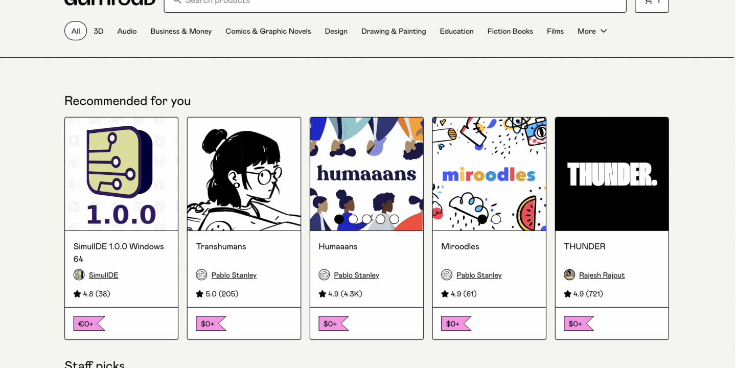Select fourth carousel dot on Humaaans image
Image resolution: width=736 pixels, height=368 pixels.
coord(380,219)
